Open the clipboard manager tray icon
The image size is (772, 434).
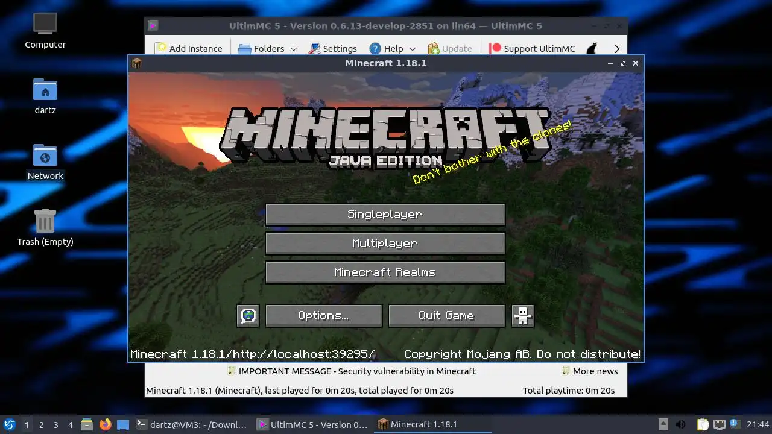pyautogui.click(x=703, y=424)
